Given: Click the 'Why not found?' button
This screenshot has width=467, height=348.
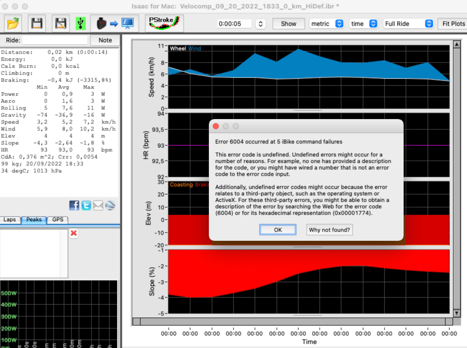Looking at the screenshot, I should pyautogui.click(x=329, y=230).
